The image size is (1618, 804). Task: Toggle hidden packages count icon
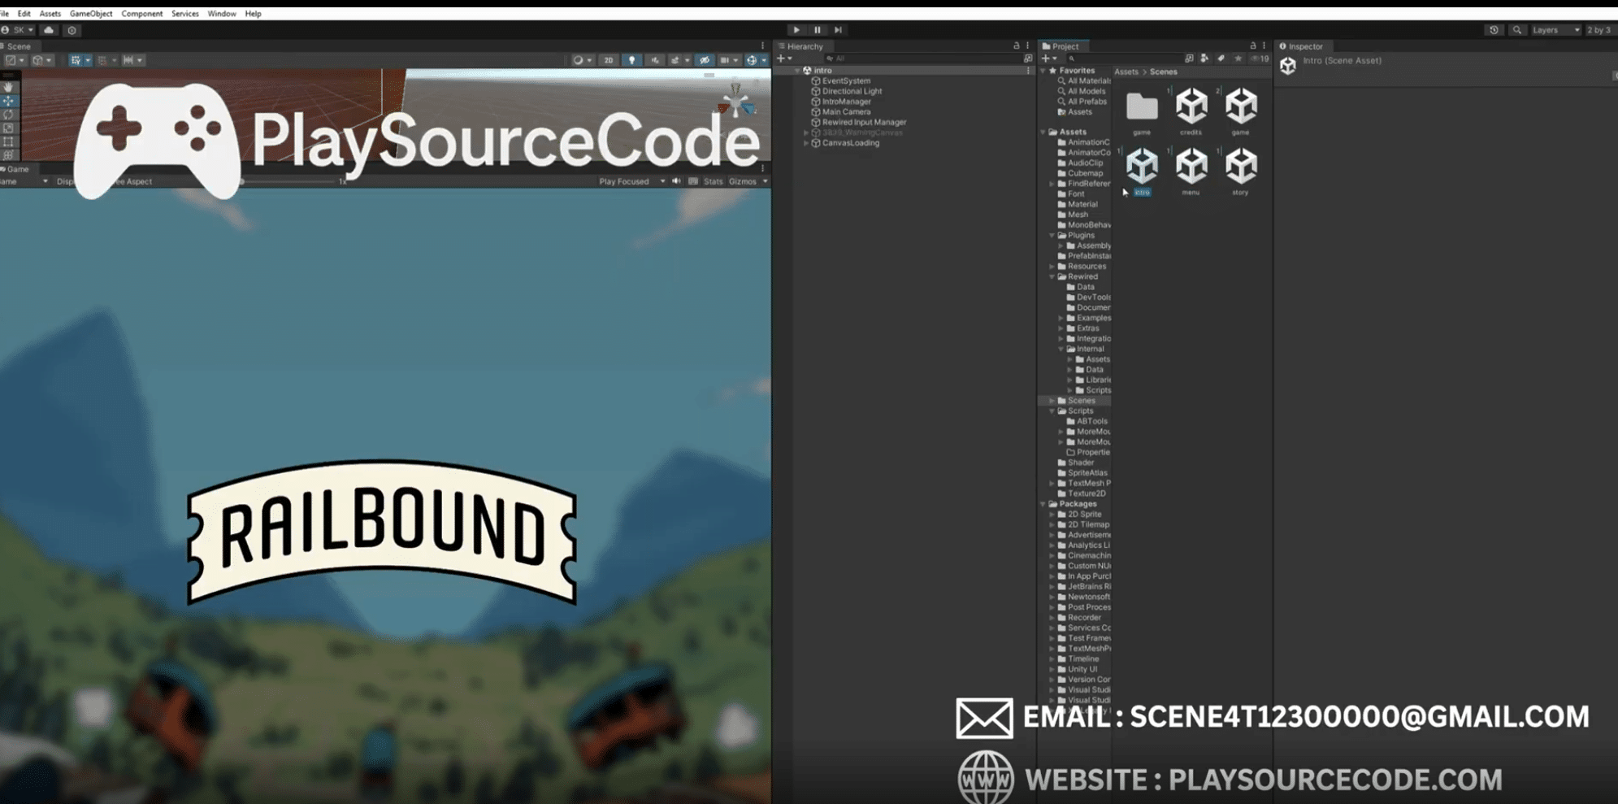tap(1260, 59)
